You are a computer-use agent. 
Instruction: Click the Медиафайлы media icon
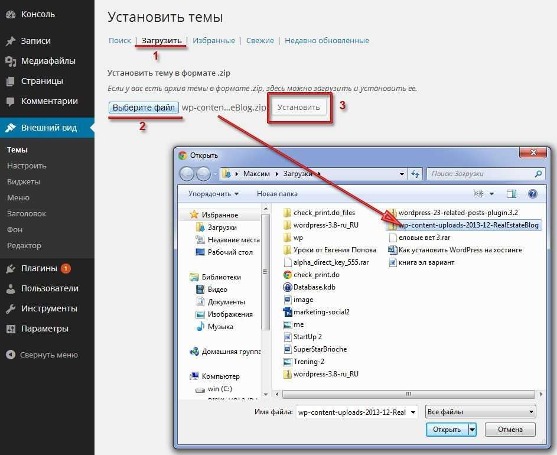tap(10, 61)
